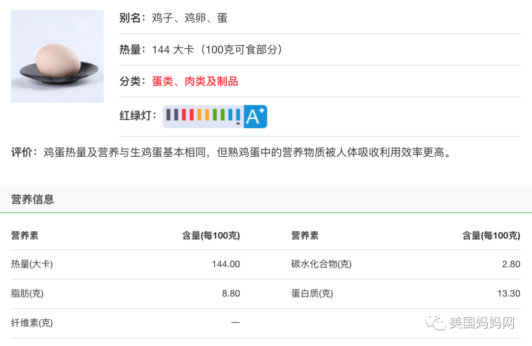Open the red category link 蛋类、肉类及制品
532x346 pixels.
195,81
